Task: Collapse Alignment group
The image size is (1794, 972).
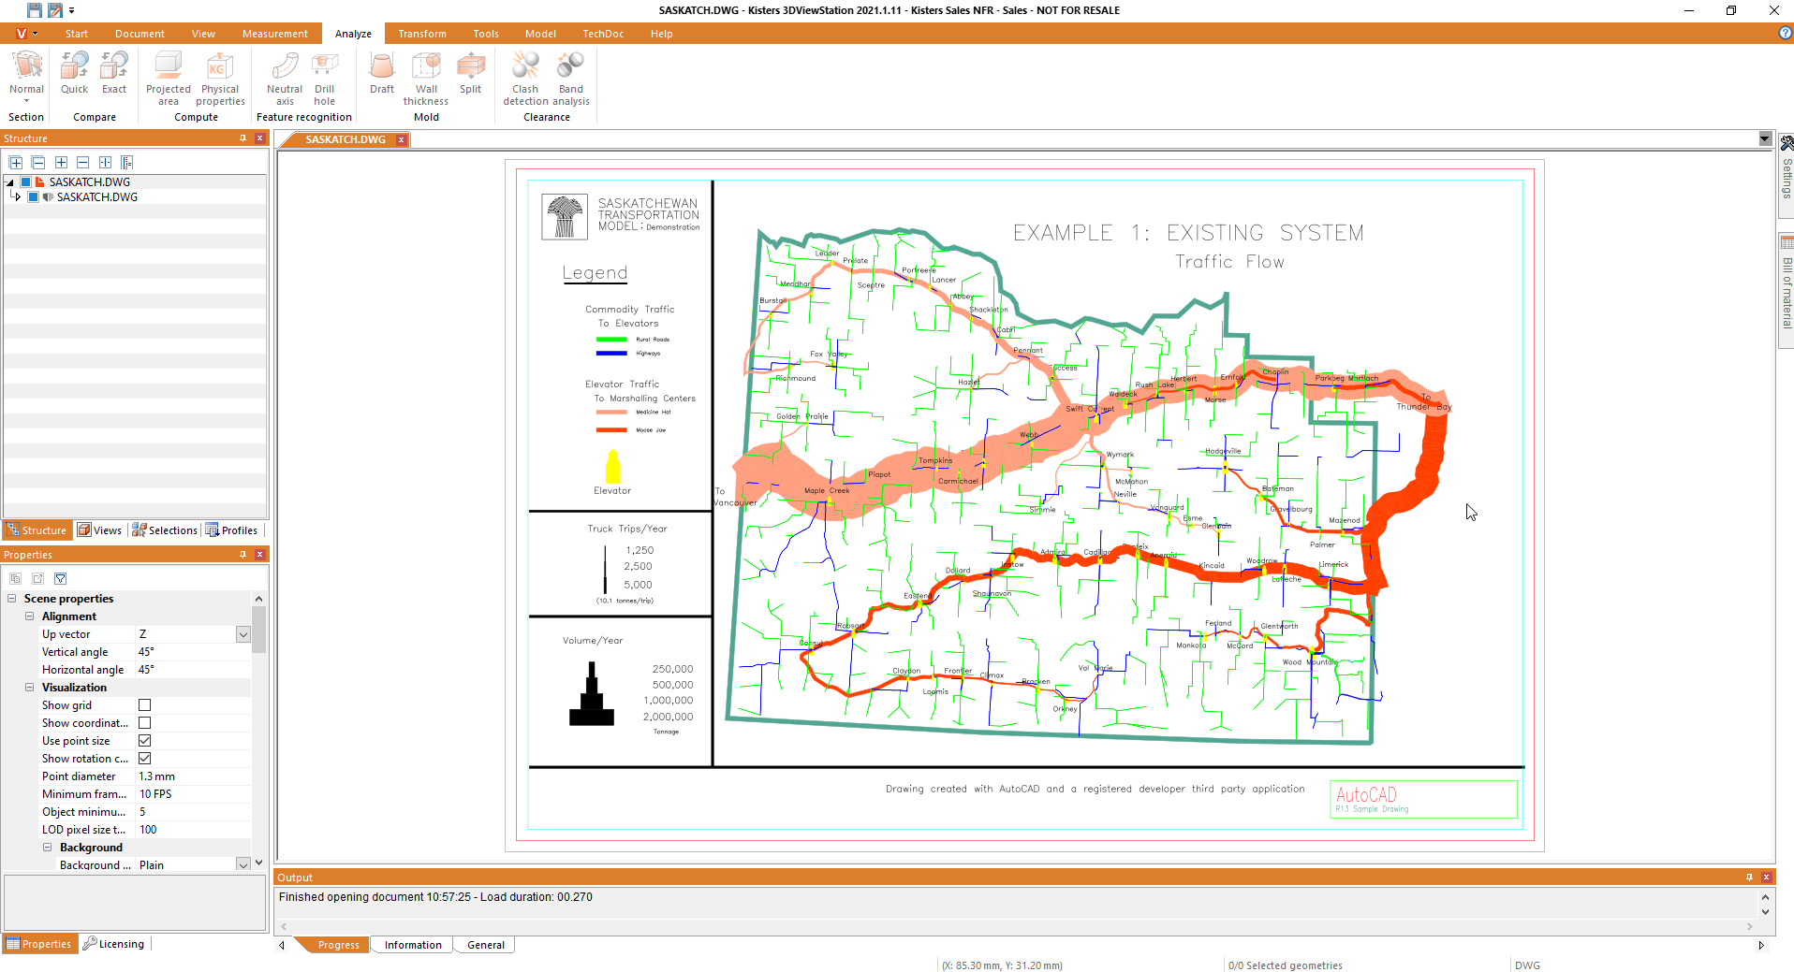Action: pyautogui.click(x=30, y=617)
